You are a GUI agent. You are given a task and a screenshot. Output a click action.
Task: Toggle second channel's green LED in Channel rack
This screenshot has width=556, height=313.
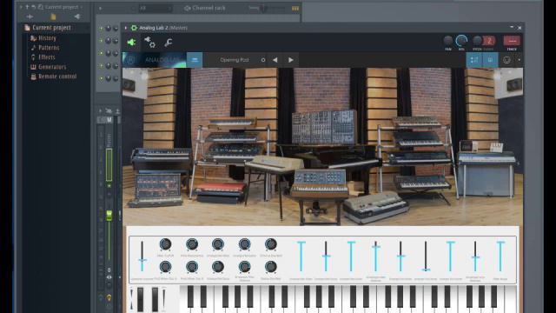(101, 41)
